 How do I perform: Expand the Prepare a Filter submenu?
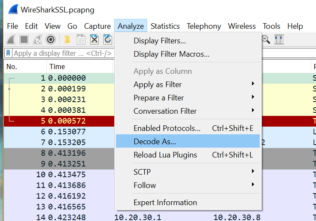tap(188, 98)
